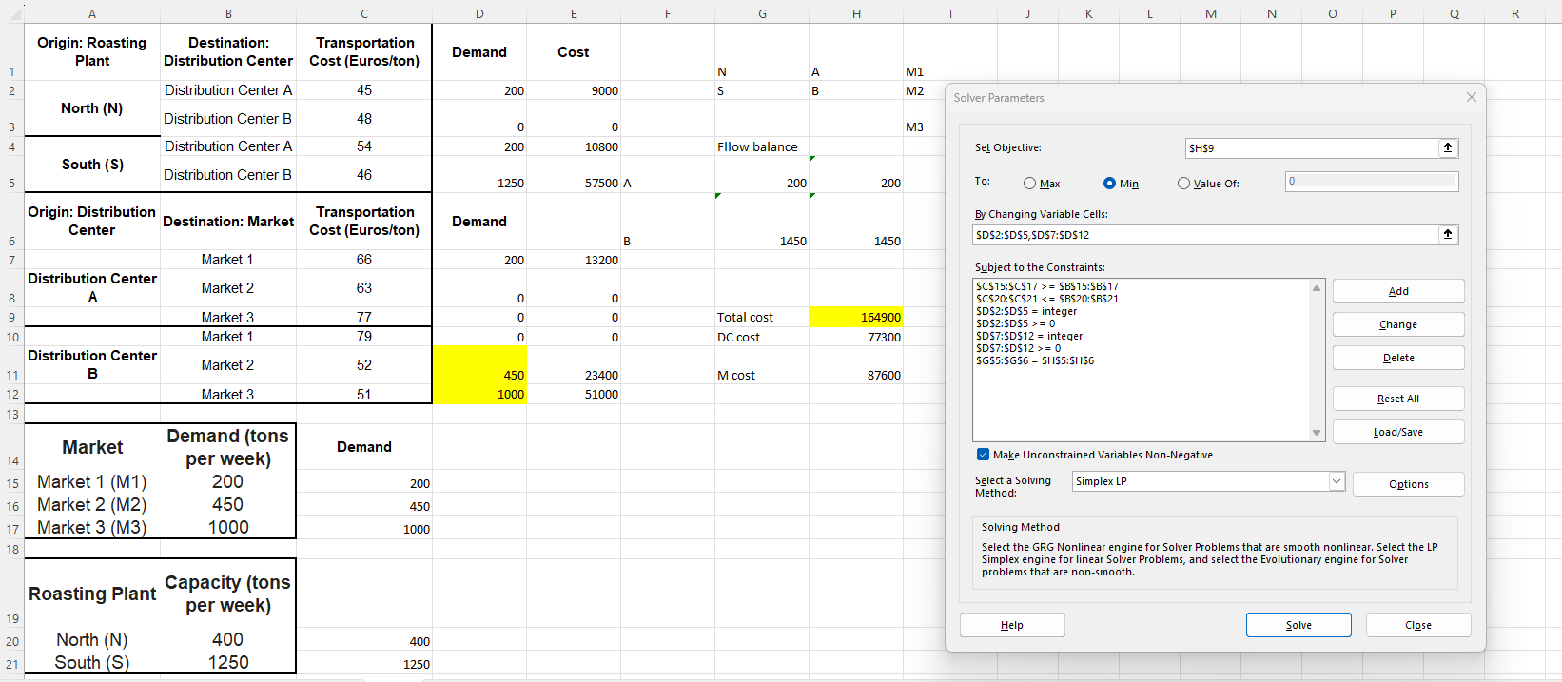Select row 9 header
This screenshot has height=682, width=1562.
pos(11,317)
